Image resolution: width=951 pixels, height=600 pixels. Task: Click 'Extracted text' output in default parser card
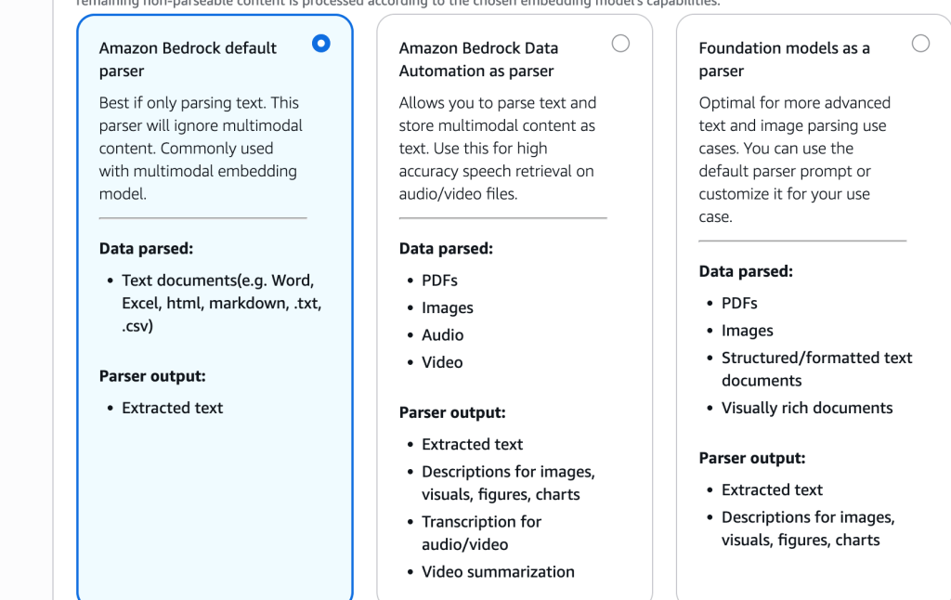[x=173, y=408]
